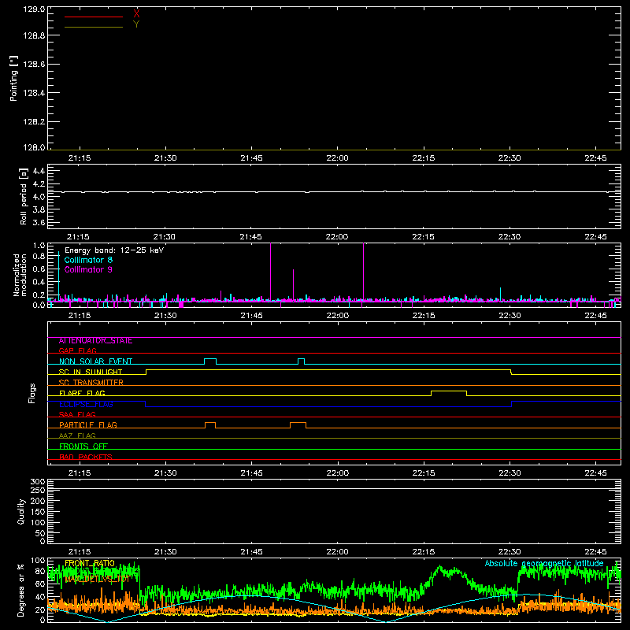Select the red X legend label
Screen dimensions: 630x630
click(x=136, y=13)
